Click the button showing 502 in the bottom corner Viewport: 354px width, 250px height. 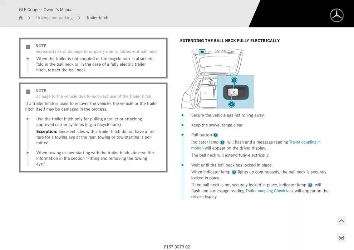click(x=341, y=238)
